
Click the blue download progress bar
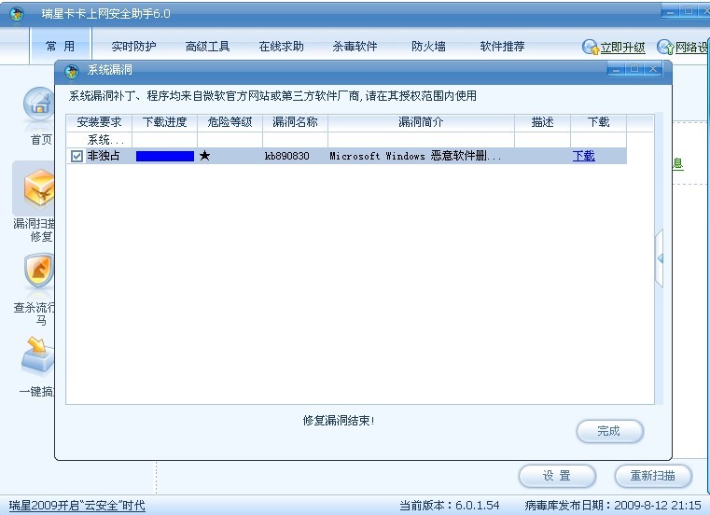pos(165,156)
